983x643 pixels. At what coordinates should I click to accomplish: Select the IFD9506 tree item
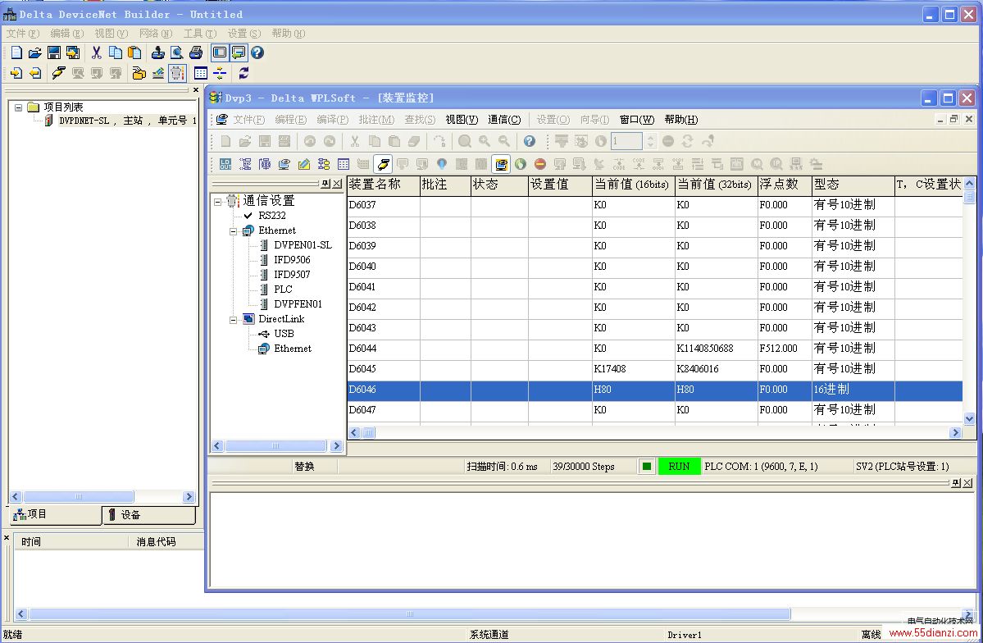click(292, 260)
